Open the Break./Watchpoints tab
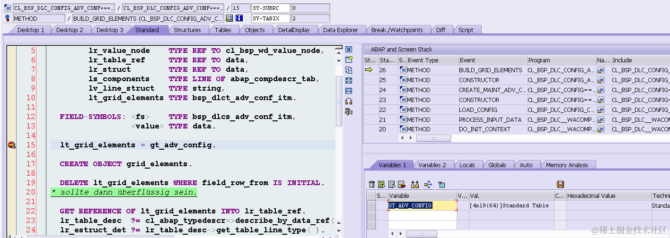This screenshot has height=238, width=670. click(397, 30)
